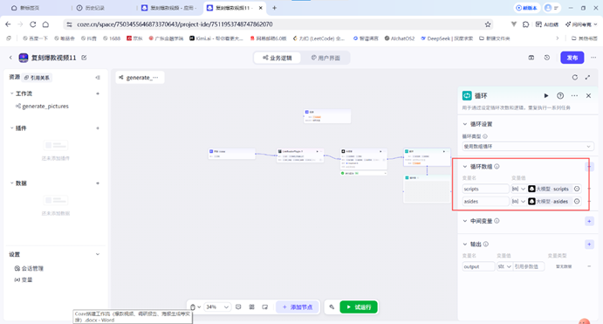Clear the 大模型-scripts reference value
The image size is (603, 324).
(x=577, y=189)
